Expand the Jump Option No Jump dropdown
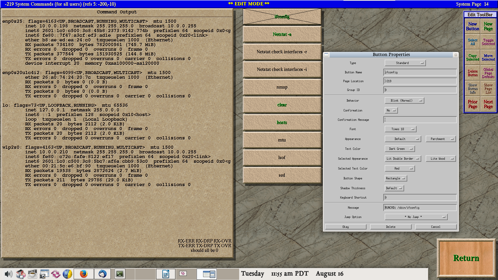The width and height of the screenshot is (498, 280). 416,217
